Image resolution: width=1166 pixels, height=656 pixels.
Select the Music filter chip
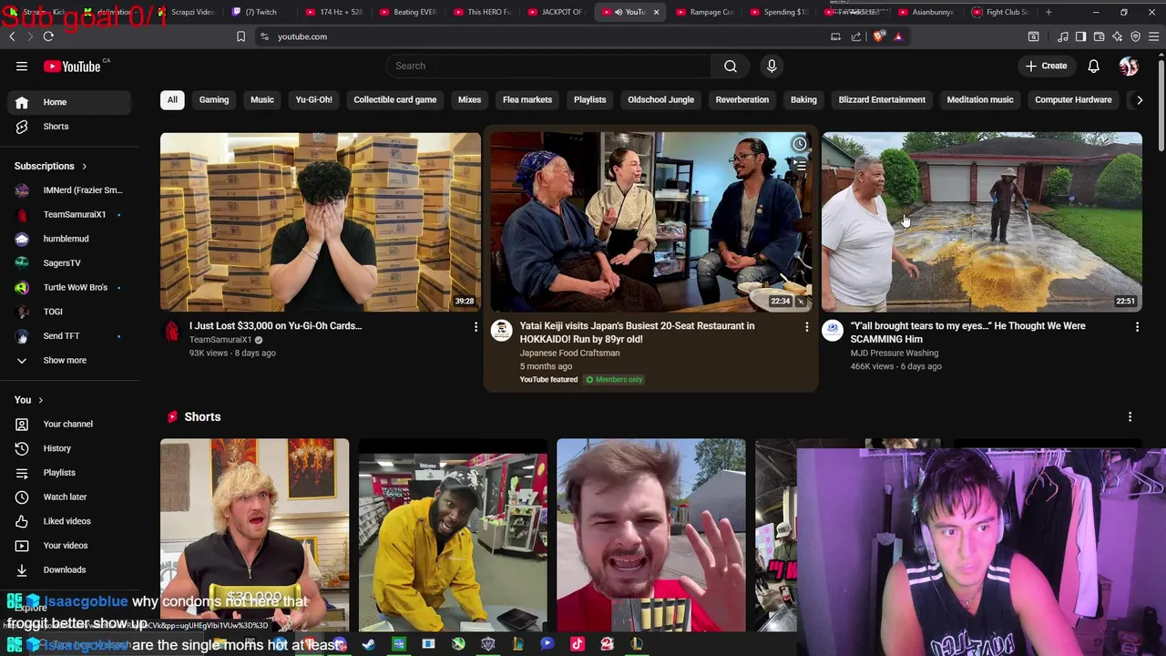coord(262,100)
